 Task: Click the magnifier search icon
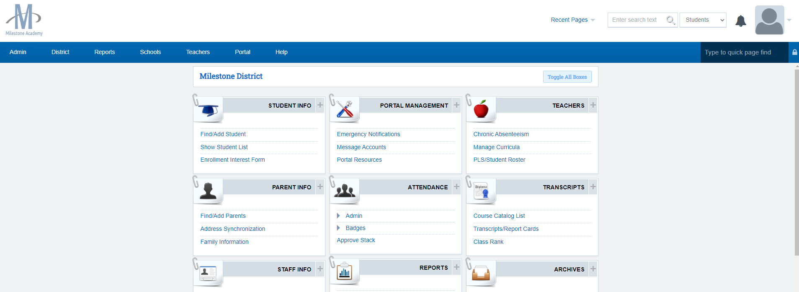670,20
